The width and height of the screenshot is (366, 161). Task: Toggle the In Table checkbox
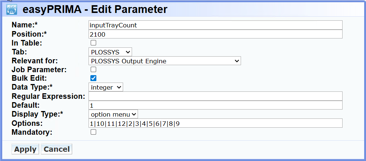pos(93,43)
